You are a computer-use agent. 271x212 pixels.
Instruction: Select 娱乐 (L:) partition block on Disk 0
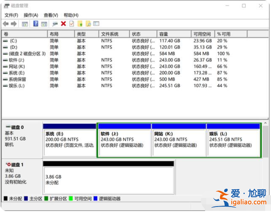[x=233, y=140]
